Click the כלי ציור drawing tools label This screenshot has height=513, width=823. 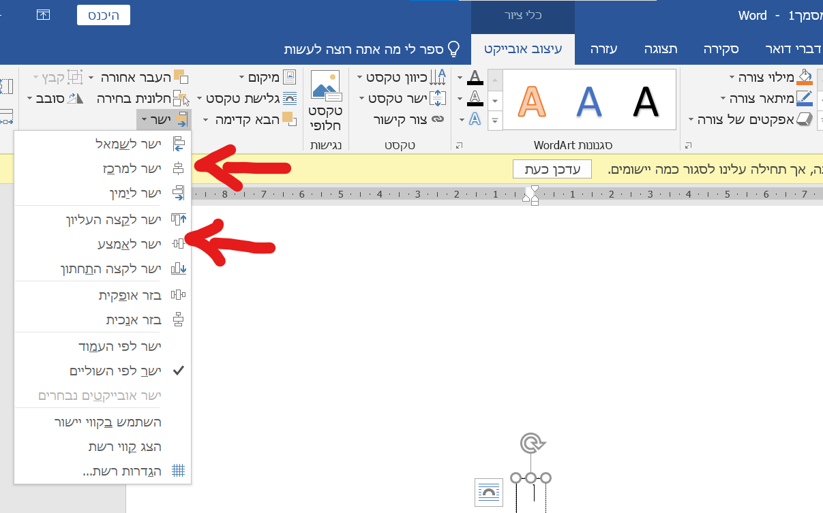coord(523,14)
